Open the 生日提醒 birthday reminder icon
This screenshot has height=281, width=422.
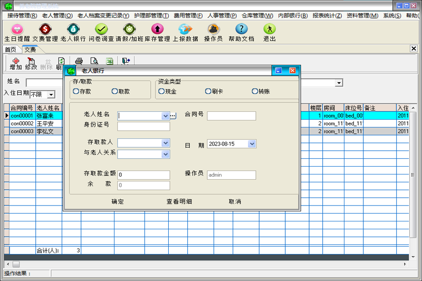pyautogui.click(x=17, y=33)
